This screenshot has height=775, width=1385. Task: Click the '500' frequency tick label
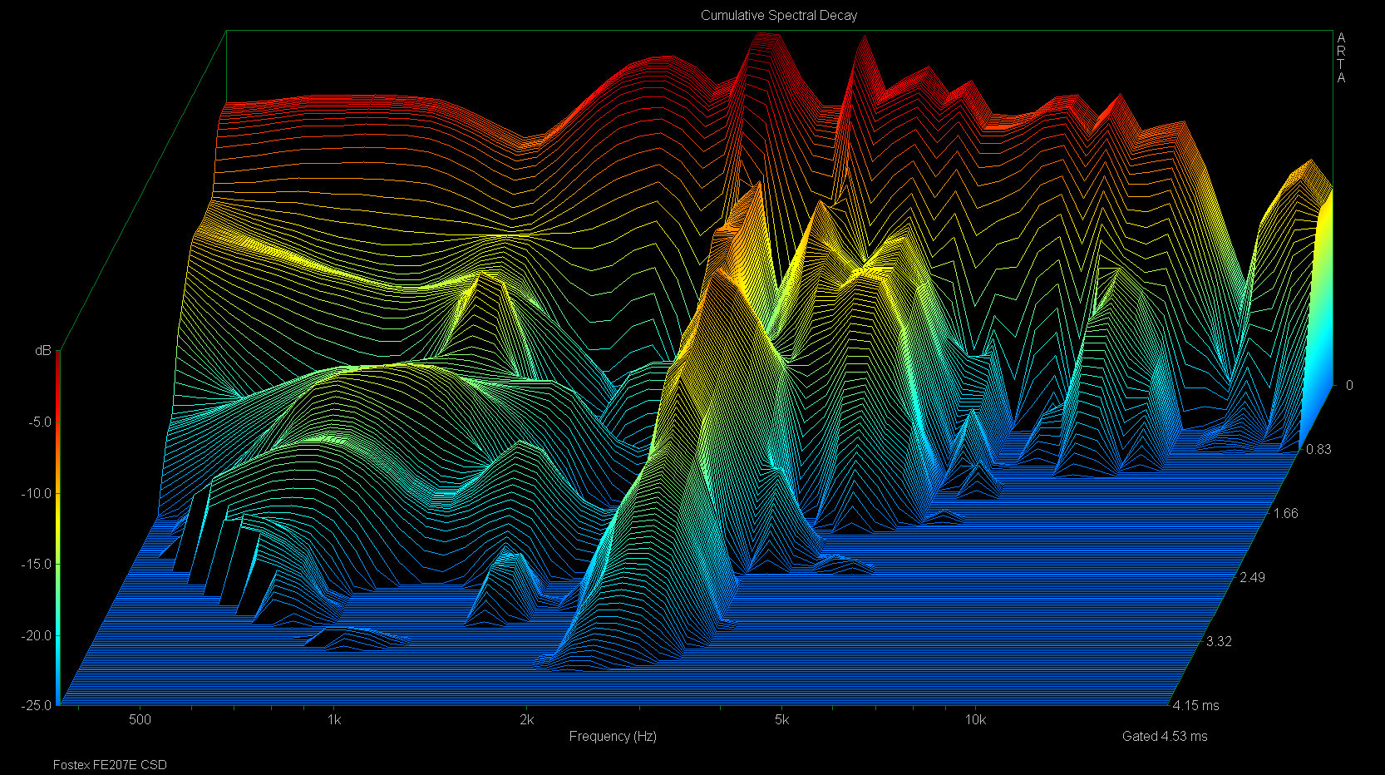[x=140, y=719]
